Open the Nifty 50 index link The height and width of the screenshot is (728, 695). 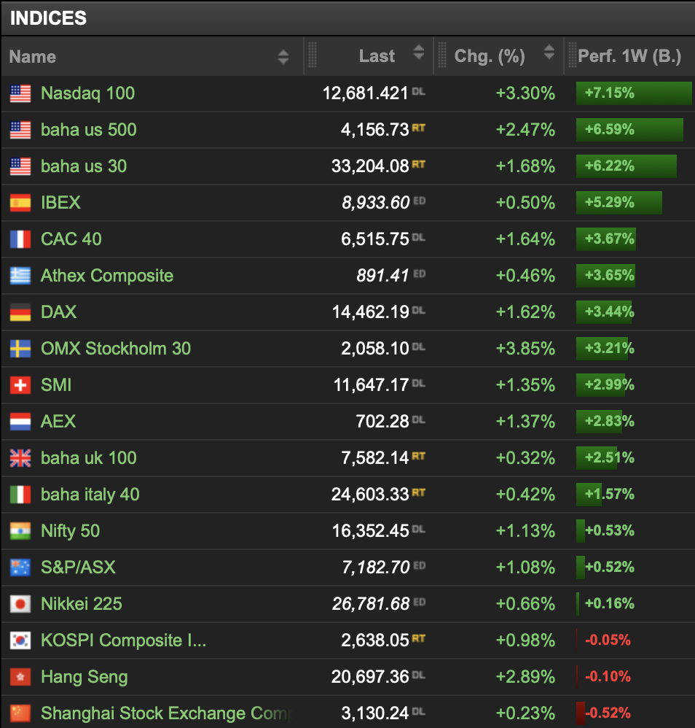coord(70,531)
